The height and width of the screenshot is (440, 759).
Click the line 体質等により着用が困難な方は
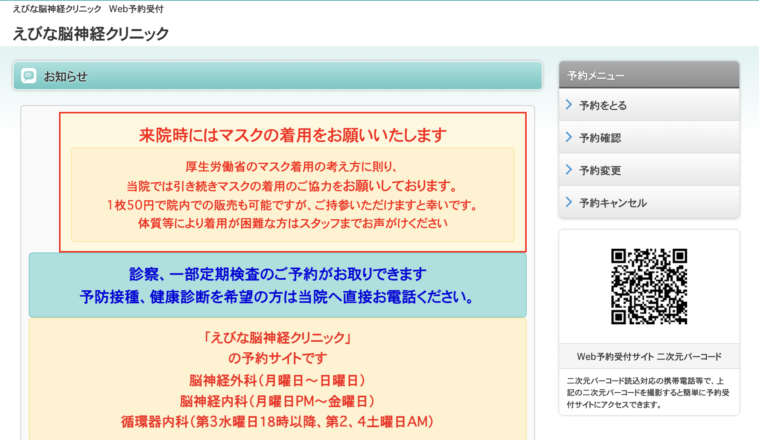coord(293,223)
